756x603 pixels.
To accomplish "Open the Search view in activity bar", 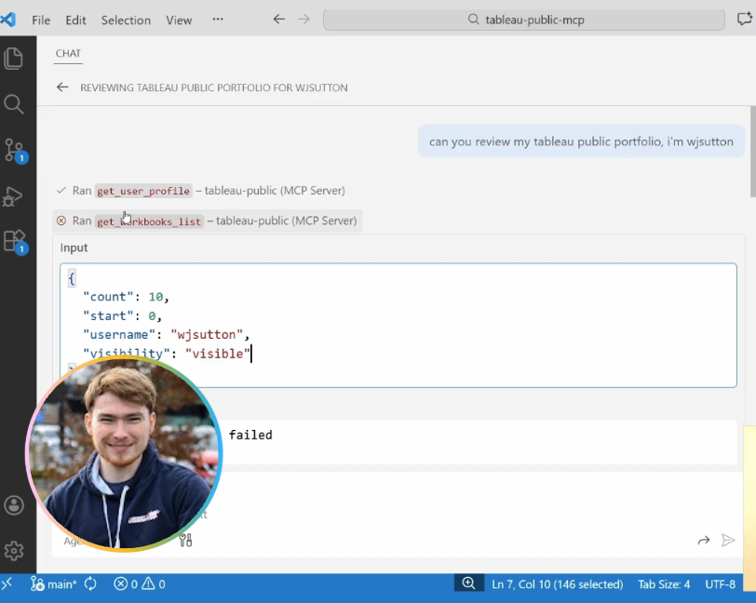I will (13, 104).
